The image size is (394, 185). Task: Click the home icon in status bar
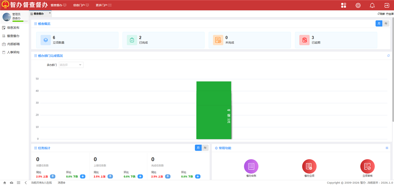(x=5, y=183)
